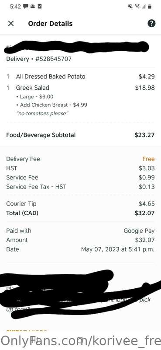Screen dimensions: 161x350
Task: Tap the Wi-Fi status icon
Action: pyautogui.click(x=137, y=7)
